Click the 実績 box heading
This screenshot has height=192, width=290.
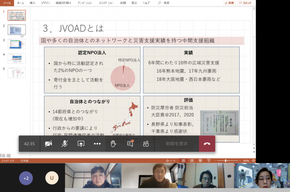point(188,53)
